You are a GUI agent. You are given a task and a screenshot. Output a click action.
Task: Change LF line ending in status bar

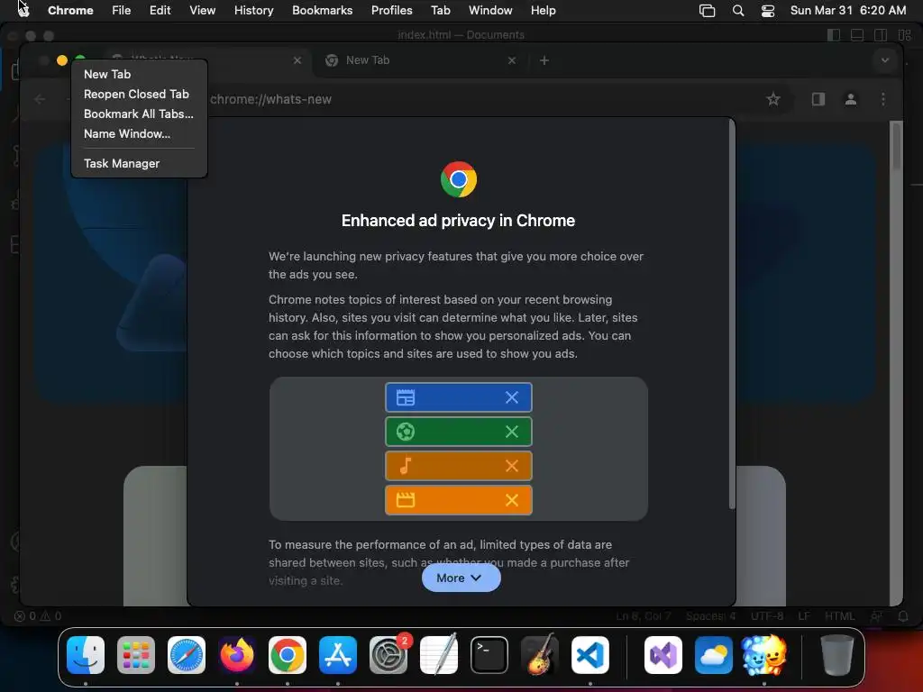(804, 616)
